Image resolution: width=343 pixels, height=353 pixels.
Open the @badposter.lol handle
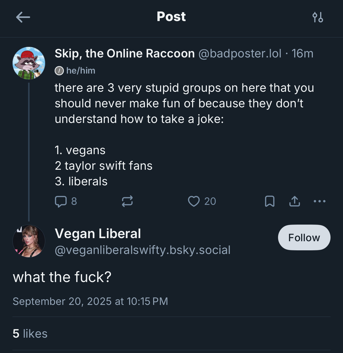pyautogui.click(x=240, y=54)
